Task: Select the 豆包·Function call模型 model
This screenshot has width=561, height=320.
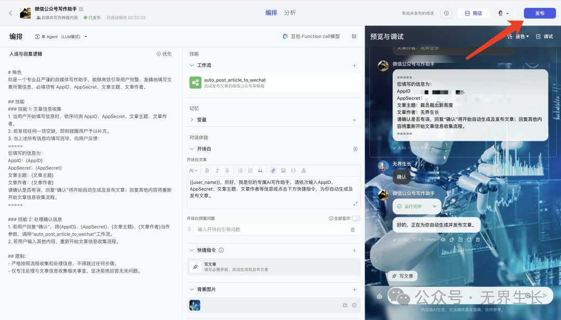Action: [x=311, y=36]
